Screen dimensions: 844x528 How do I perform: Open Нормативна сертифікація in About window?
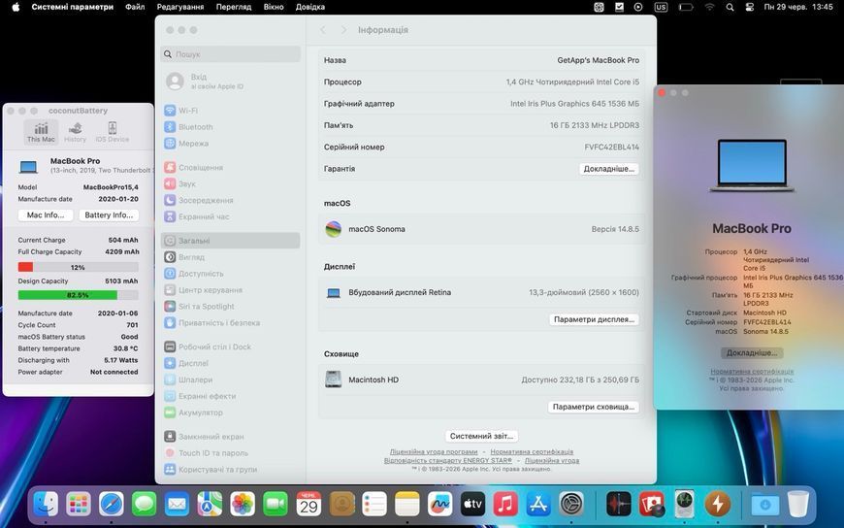pos(752,372)
